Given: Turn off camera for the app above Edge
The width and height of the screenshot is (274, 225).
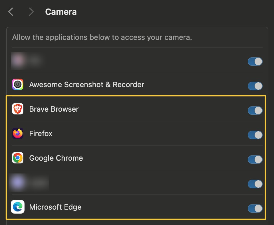Looking at the screenshot, I should coord(255,184).
